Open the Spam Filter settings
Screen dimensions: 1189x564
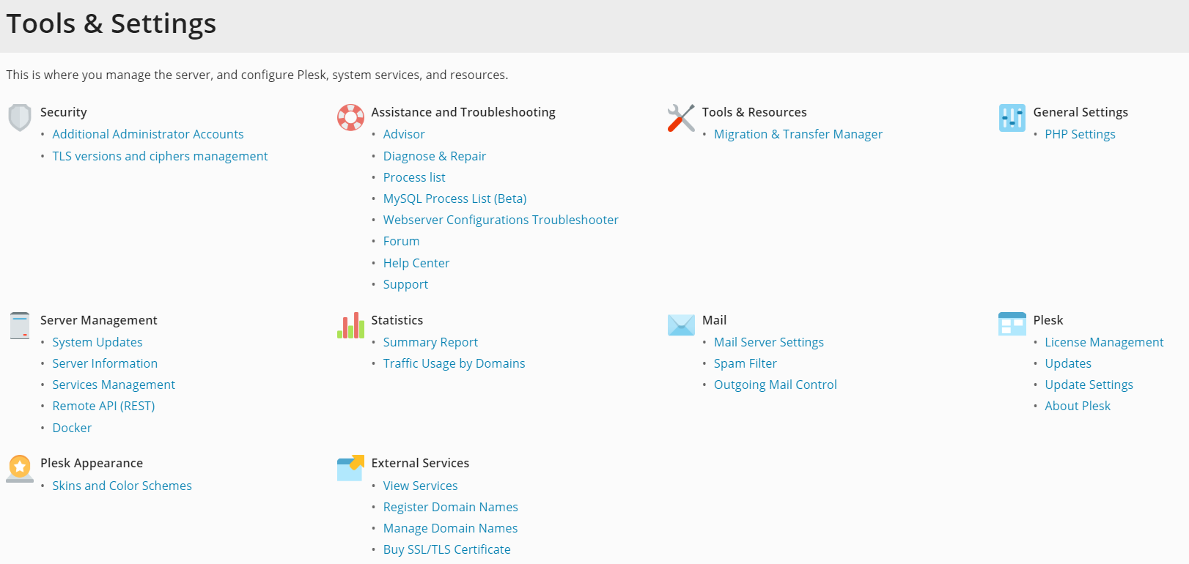(746, 363)
